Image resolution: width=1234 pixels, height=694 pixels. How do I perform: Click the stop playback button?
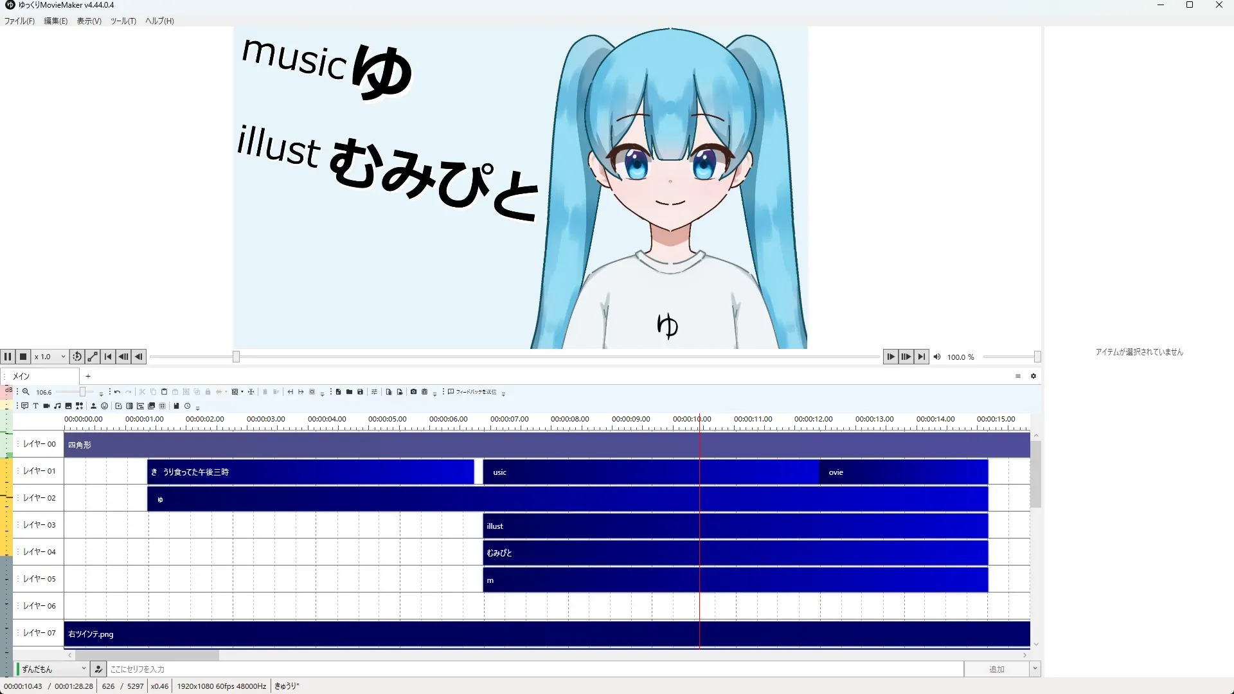pos(23,357)
